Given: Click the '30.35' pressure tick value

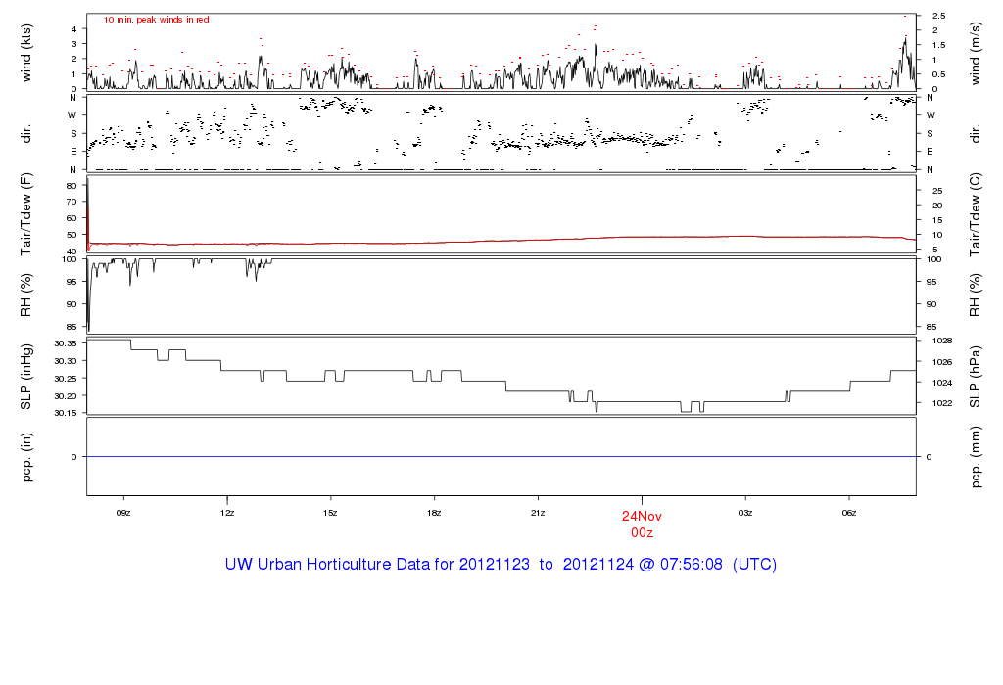Looking at the screenshot, I should pos(66,343).
